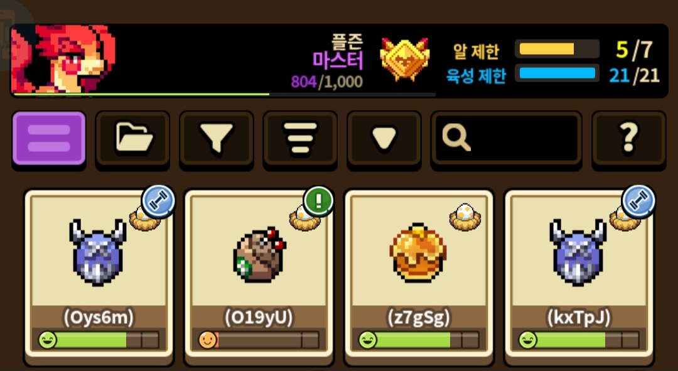678x371 pixels.
Task: Toggle the purple list view button
Action: pyautogui.click(x=49, y=138)
